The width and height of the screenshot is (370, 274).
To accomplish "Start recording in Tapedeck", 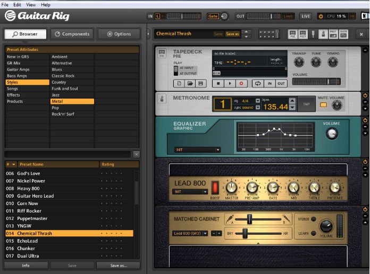I will tap(241, 84).
